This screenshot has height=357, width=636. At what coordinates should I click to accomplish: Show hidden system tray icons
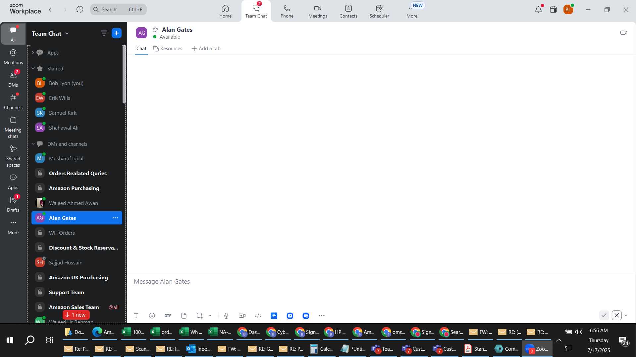tap(559, 340)
